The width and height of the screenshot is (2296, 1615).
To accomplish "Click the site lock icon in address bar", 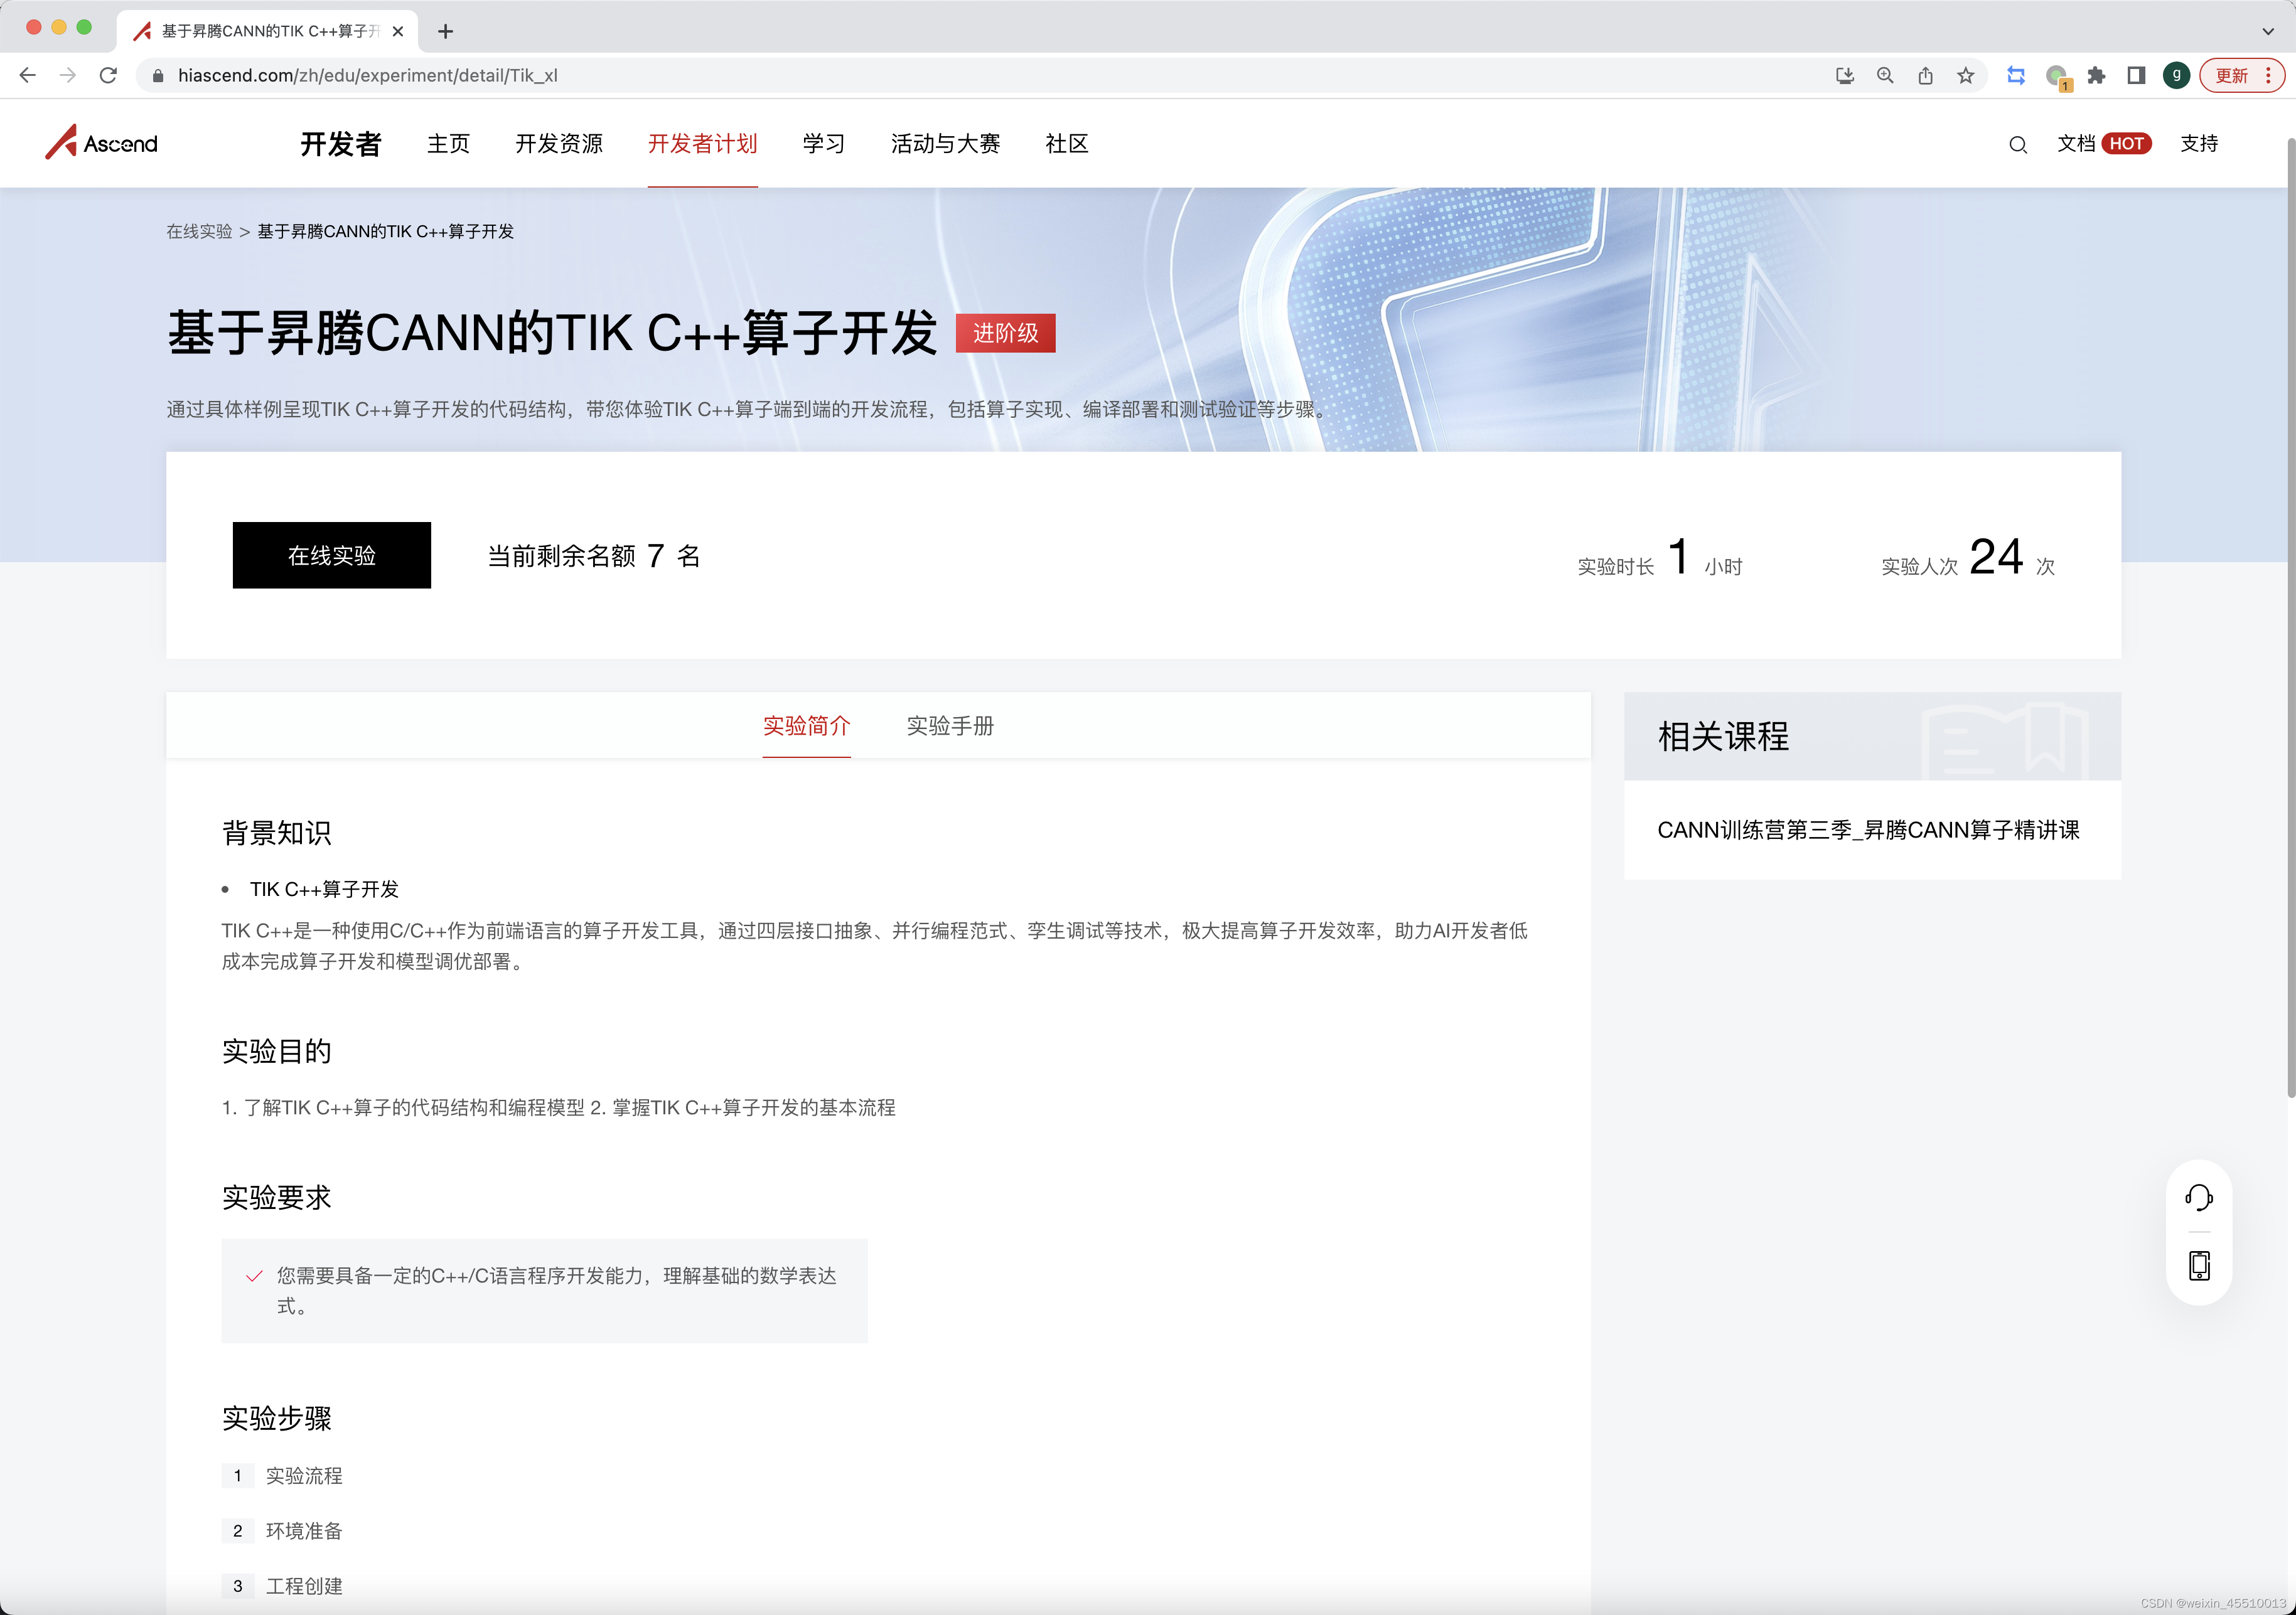I will 157,76.
